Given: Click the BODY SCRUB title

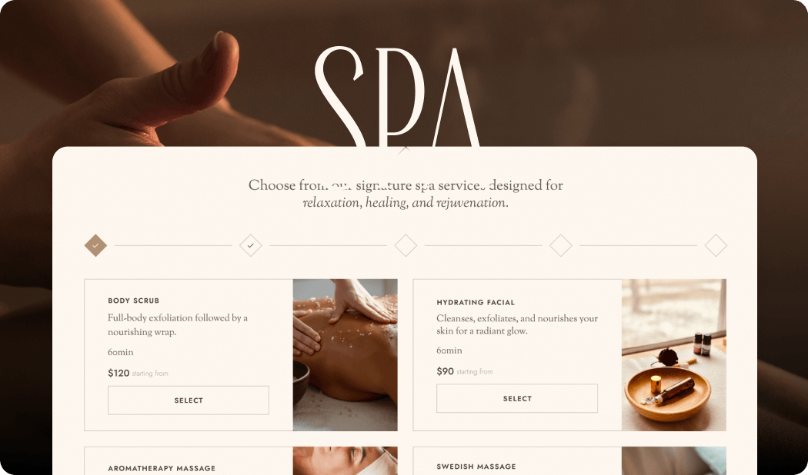Looking at the screenshot, I should click(133, 301).
